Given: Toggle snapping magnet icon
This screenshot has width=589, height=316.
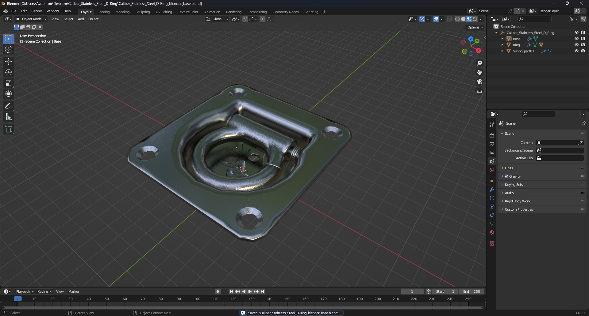Looking at the screenshot, I should 245,19.
